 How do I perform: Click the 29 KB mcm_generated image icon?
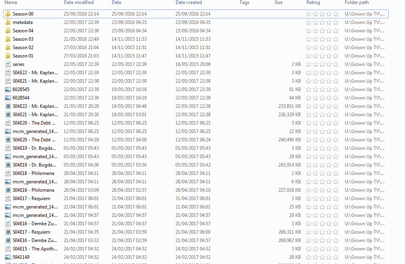(x=8, y=157)
